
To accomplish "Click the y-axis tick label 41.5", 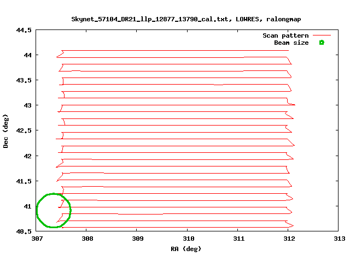I will tap(24, 181).
